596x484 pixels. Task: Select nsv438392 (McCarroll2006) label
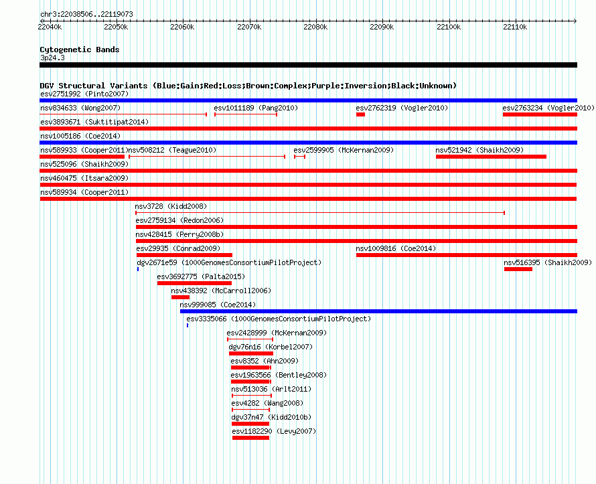(221, 291)
